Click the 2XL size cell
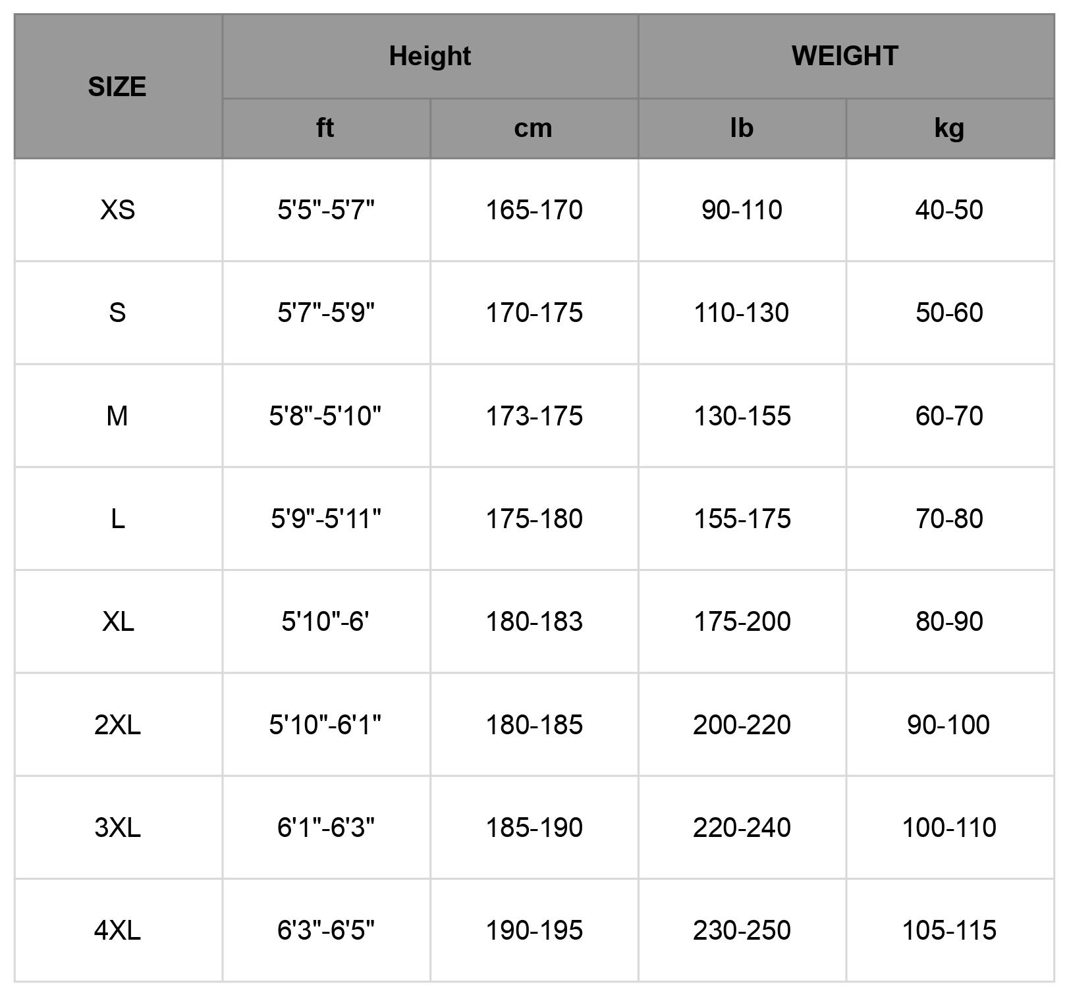Image resolution: width=1067 pixels, height=995 pixels. point(117,725)
